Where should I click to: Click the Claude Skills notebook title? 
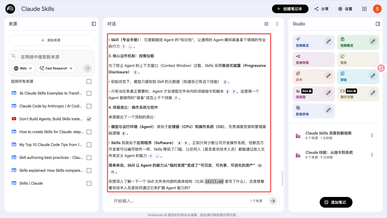click(38, 9)
